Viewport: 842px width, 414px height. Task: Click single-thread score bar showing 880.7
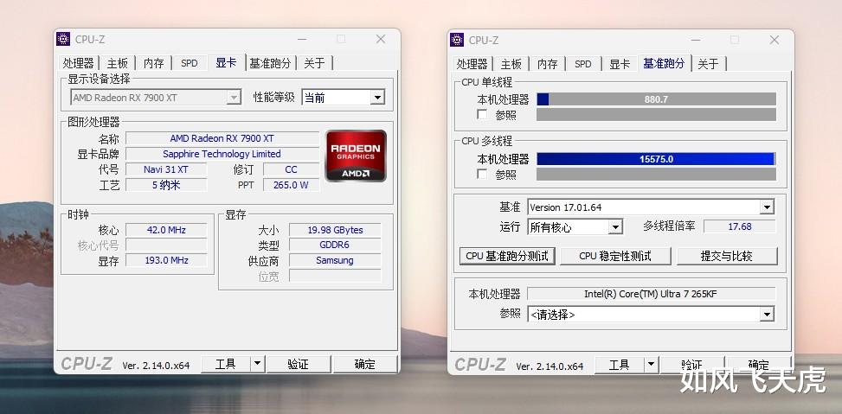(x=656, y=99)
